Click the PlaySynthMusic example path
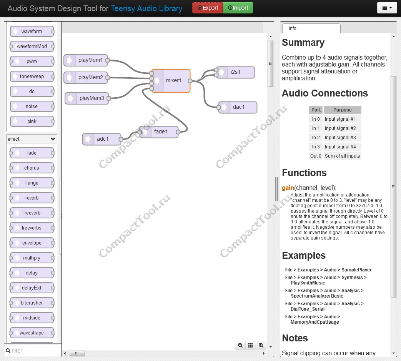401x361 pixels. [x=326, y=280]
